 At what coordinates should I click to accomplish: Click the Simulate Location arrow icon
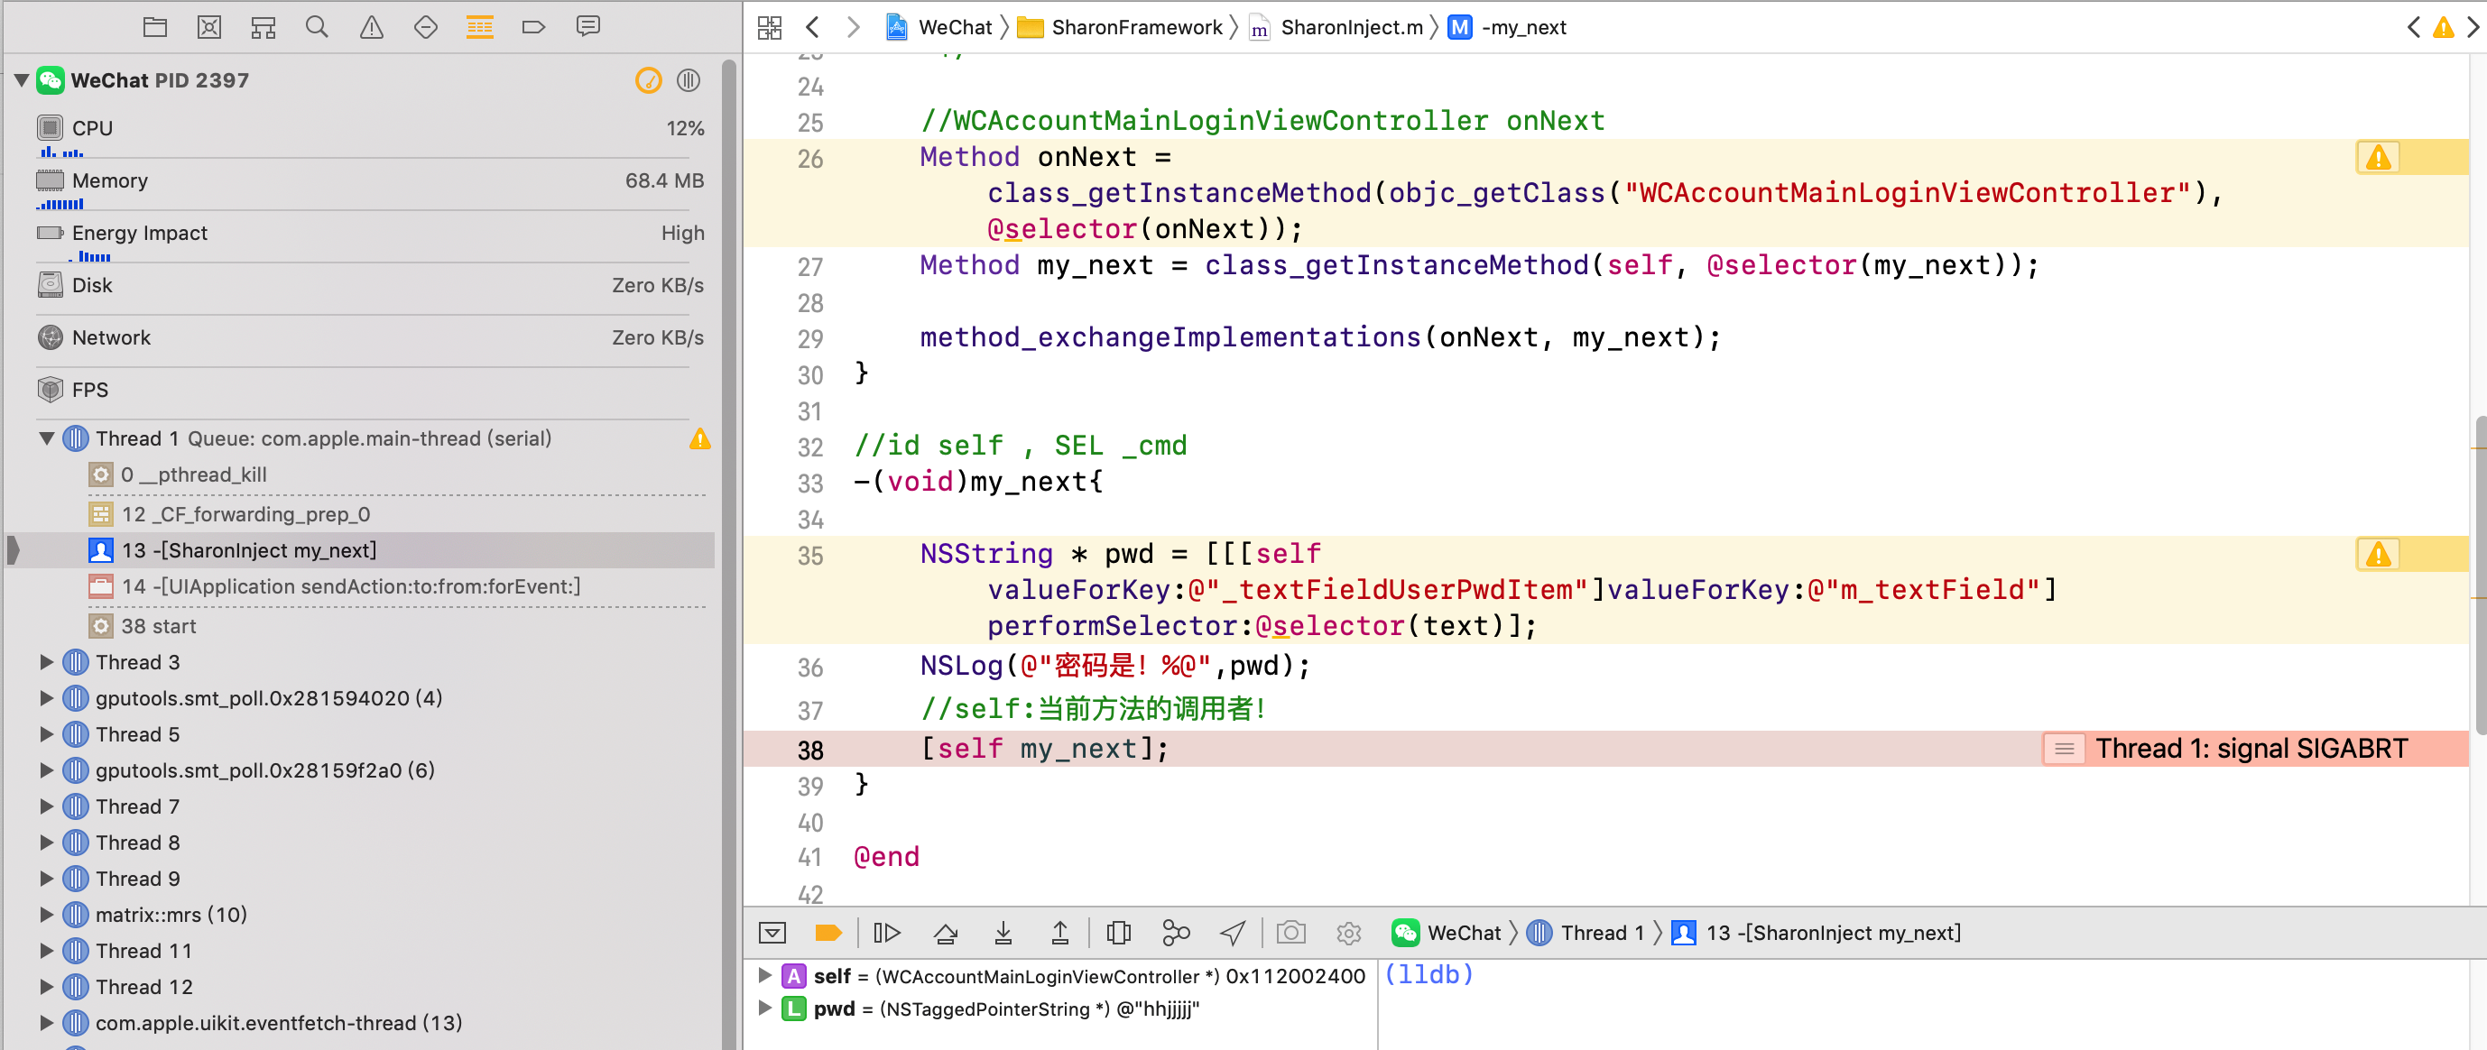point(1232,932)
